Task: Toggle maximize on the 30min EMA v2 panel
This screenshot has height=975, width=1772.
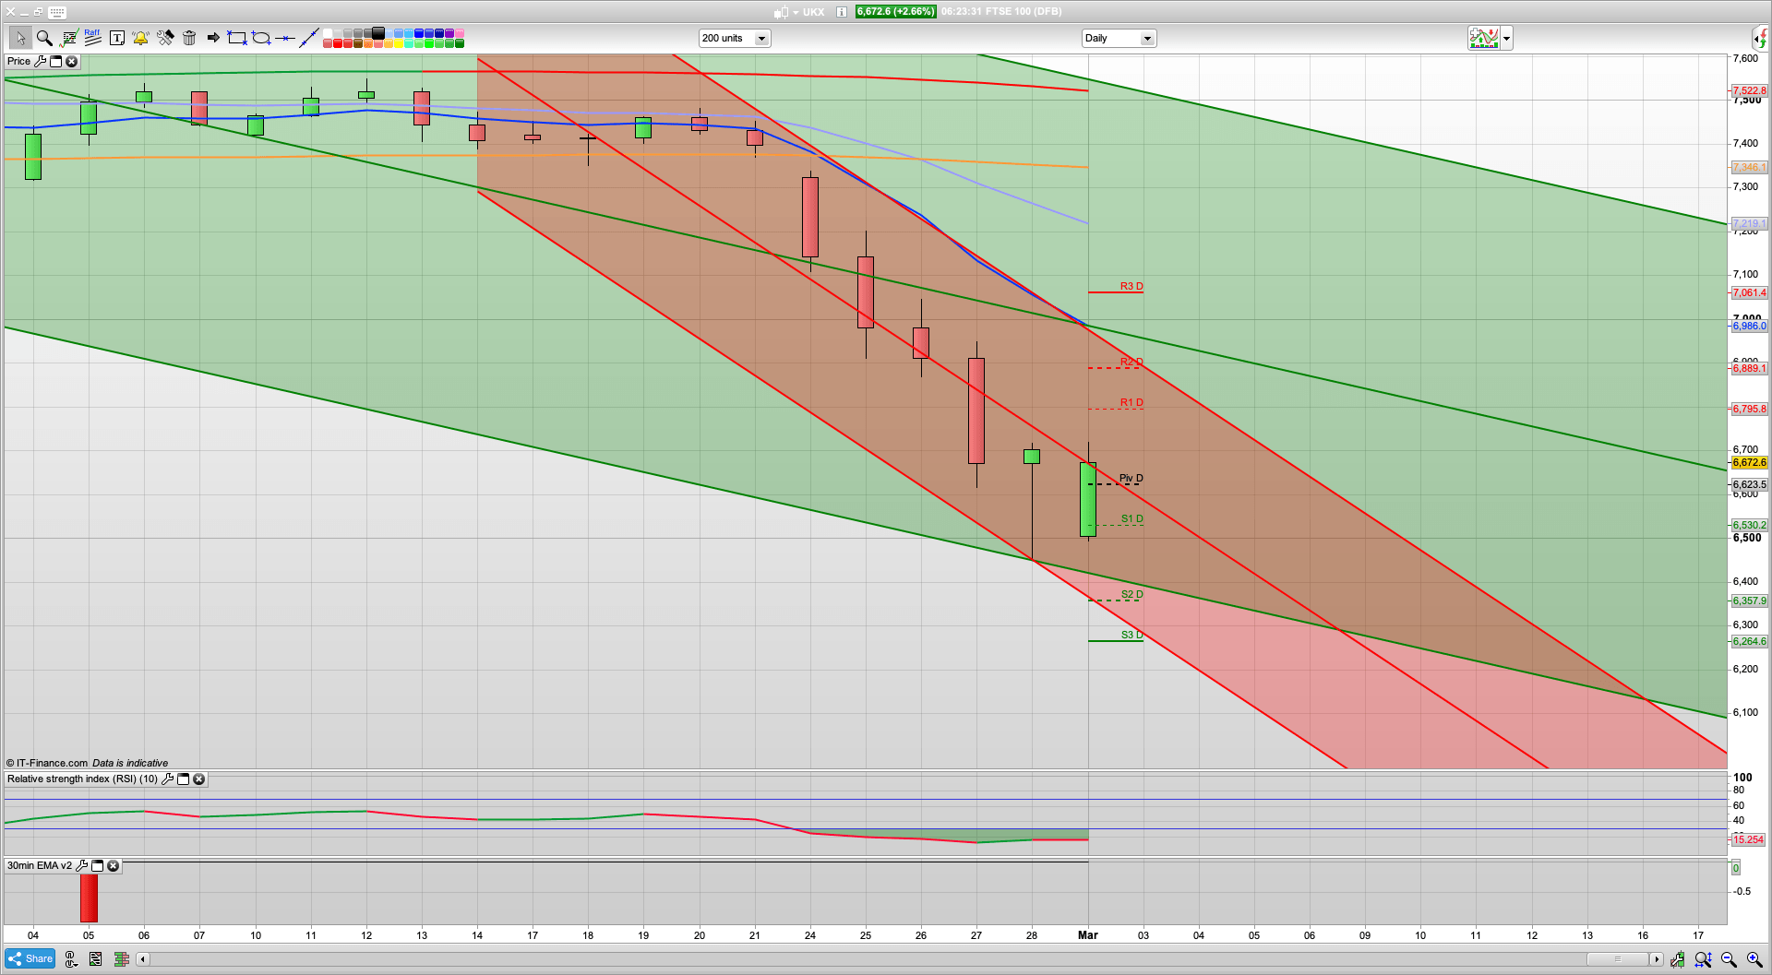Action: click(x=97, y=866)
